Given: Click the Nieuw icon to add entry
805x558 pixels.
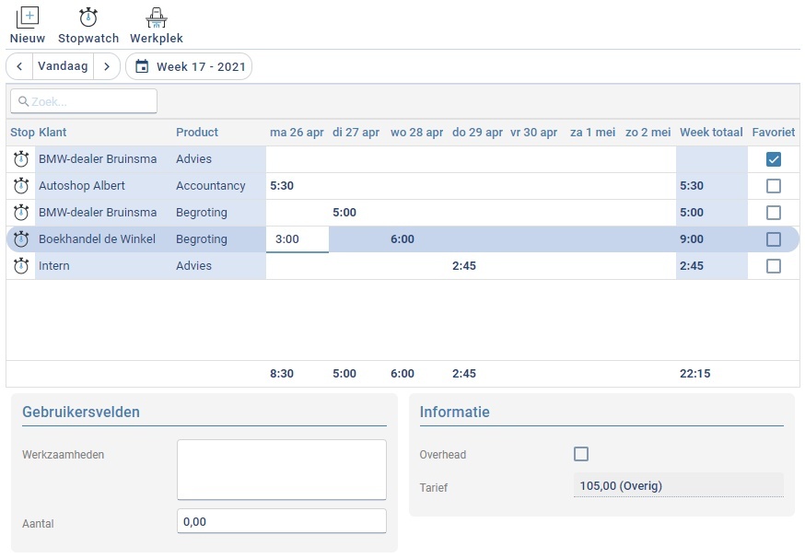Looking at the screenshot, I should coord(28,17).
